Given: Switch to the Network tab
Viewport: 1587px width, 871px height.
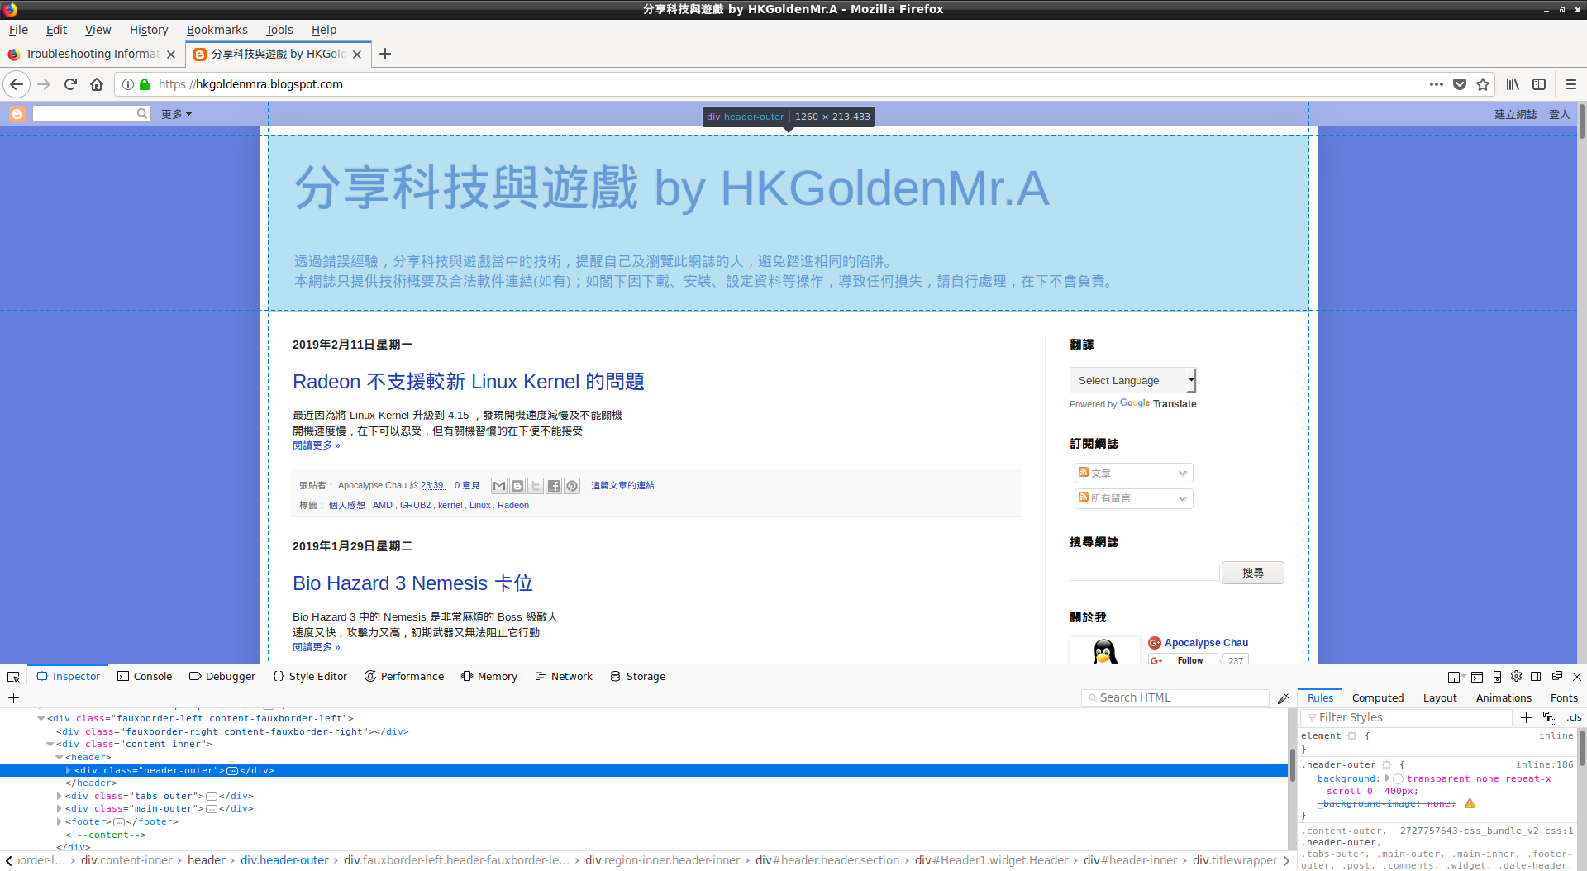Looking at the screenshot, I should click(x=564, y=676).
